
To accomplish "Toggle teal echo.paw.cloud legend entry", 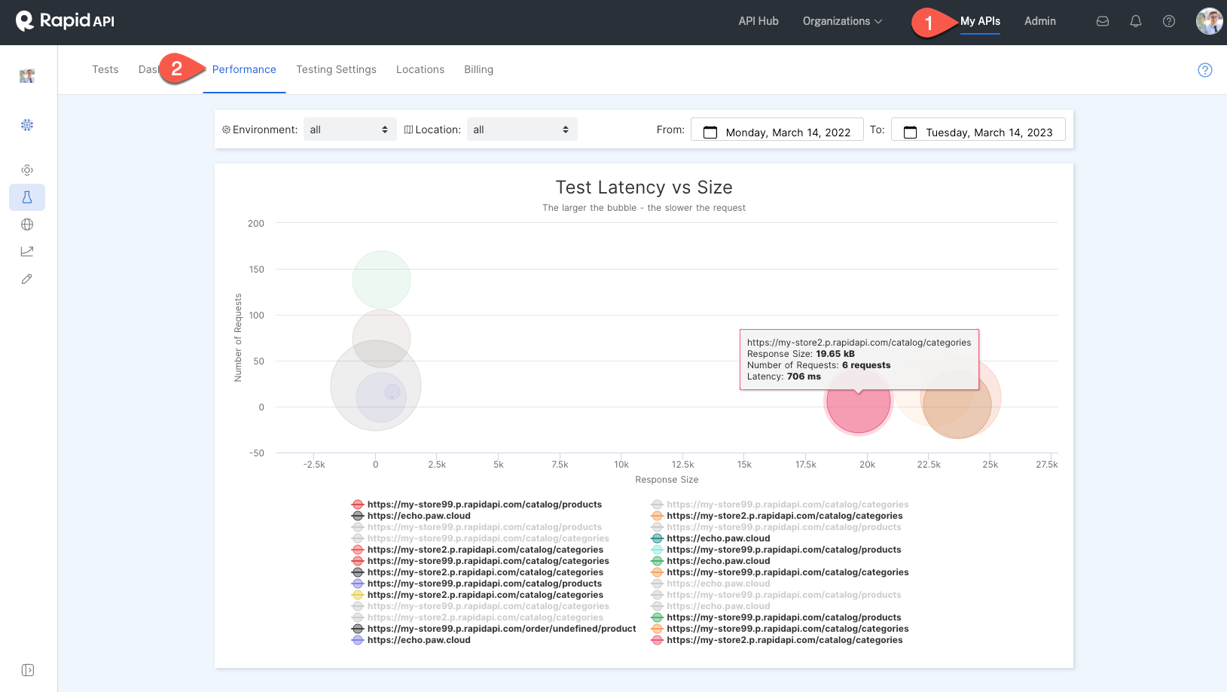I will pos(710,538).
